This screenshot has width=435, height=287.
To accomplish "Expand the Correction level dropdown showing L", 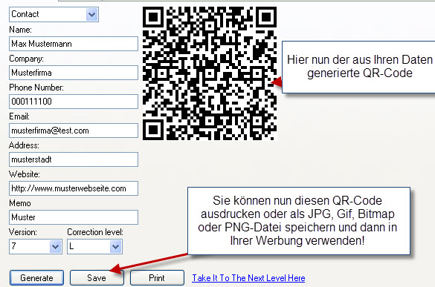I will tap(94, 246).
